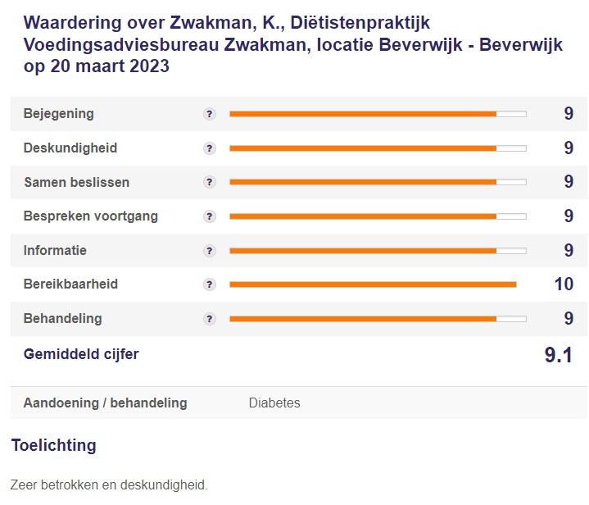Click the Bereikbaarheid full rating bar

(x=373, y=284)
